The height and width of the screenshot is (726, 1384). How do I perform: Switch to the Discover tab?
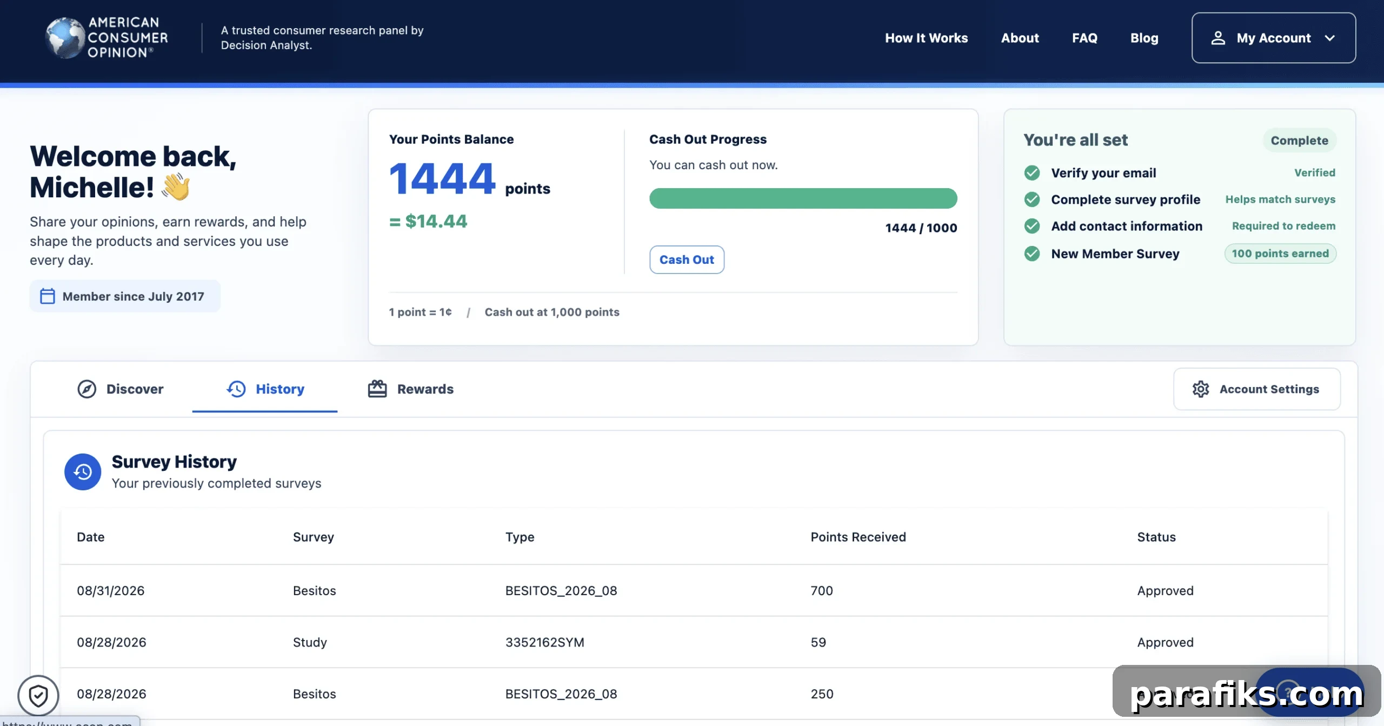tap(120, 389)
